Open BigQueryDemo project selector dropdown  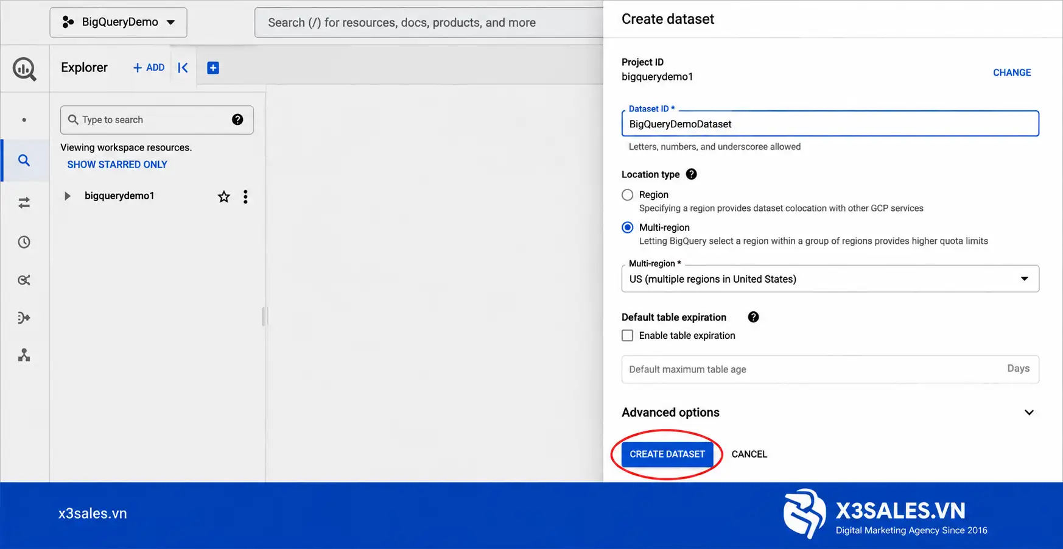point(118,23)
